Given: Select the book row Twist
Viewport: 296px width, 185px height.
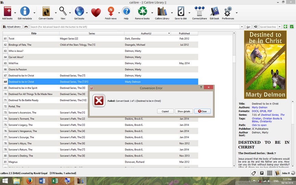Looking at the screenshot, I should click(100, 38).
